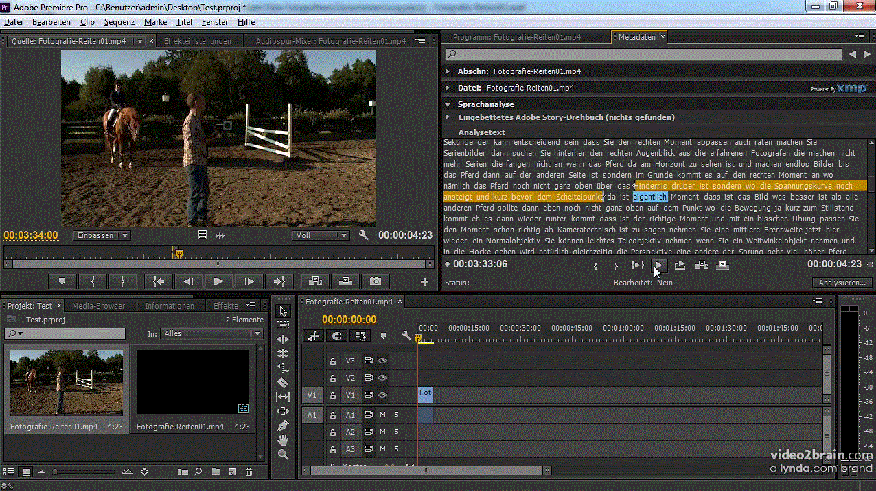
Task: Play clip in source monitor
Action: point(218,281)
